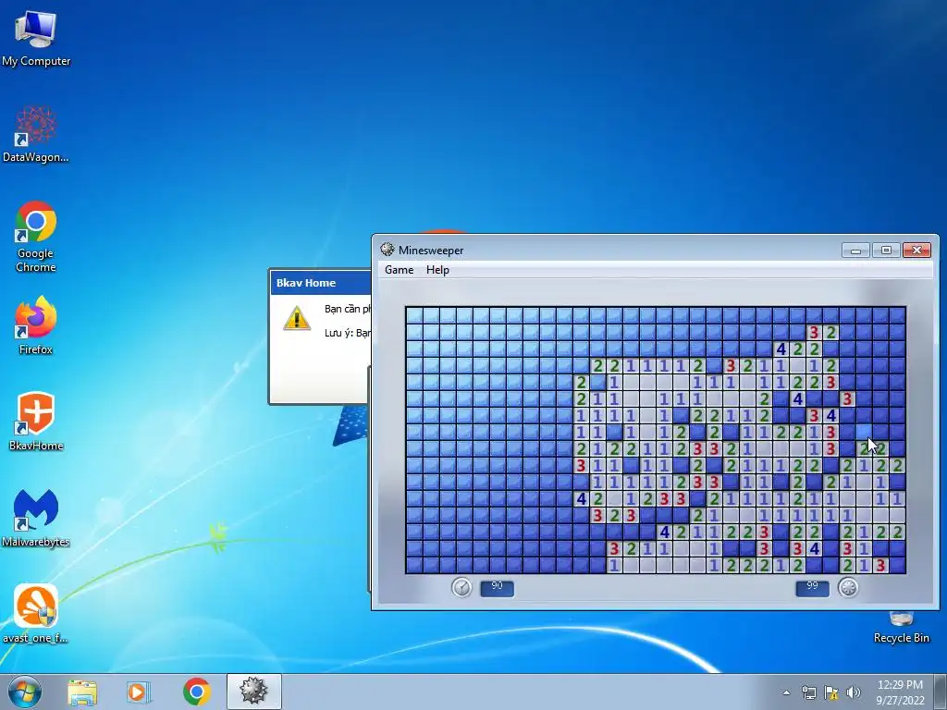Maximize the Minesweeper window
The width and height of the screenshot is (947, 710).
point(886,250)
